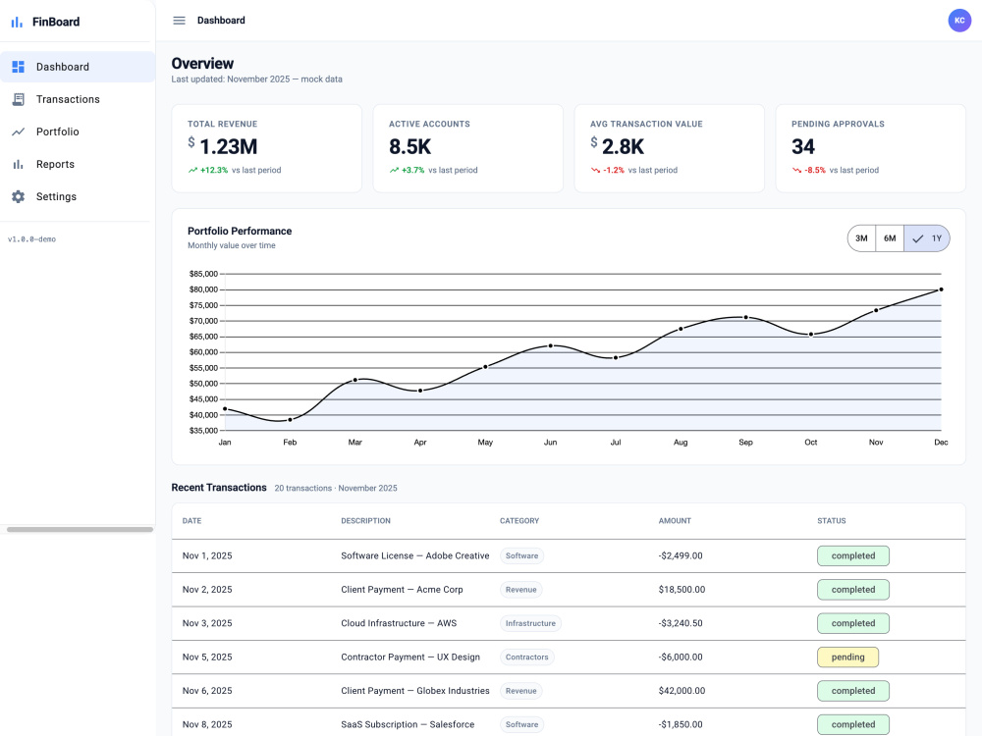Open Reports in the sidebar
Viewport: 982px width, 736px height.
pyautogui.click(x=78, y=165)
